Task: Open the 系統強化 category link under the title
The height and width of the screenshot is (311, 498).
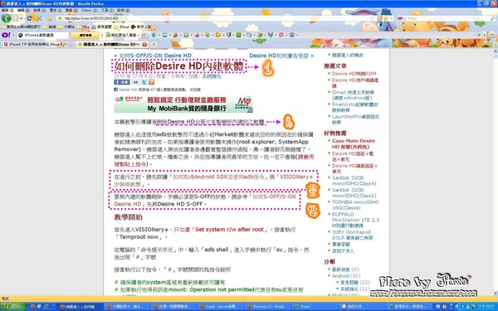Action: (212, 76)
